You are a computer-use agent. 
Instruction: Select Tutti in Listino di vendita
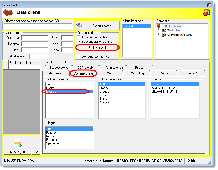(69, 84)
